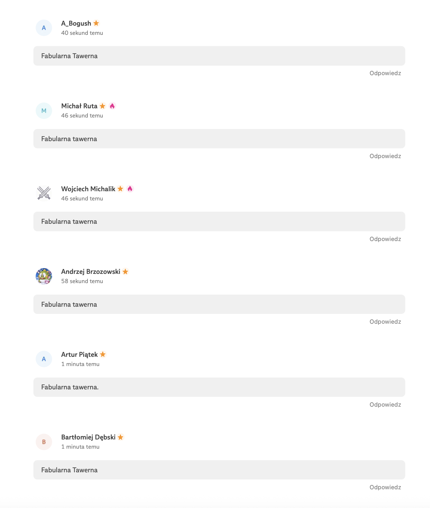Click Odpowiedz below Andrzej Brzozowski's comment

tap(385, 322)
